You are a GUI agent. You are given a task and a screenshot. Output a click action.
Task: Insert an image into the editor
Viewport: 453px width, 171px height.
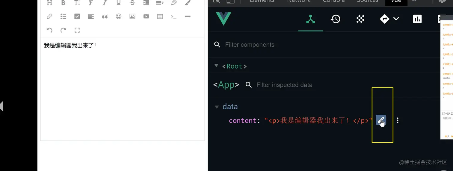[132, 16]
